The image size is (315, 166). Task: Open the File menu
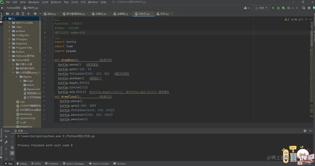pos(8,2)
